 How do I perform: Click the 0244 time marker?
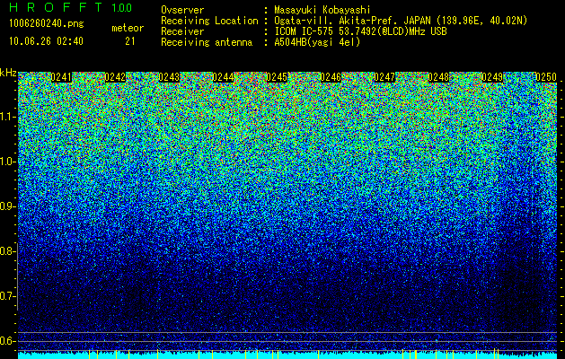(223, 77)
